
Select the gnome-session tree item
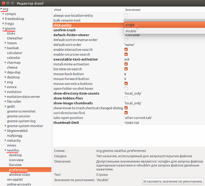[19, 116]
